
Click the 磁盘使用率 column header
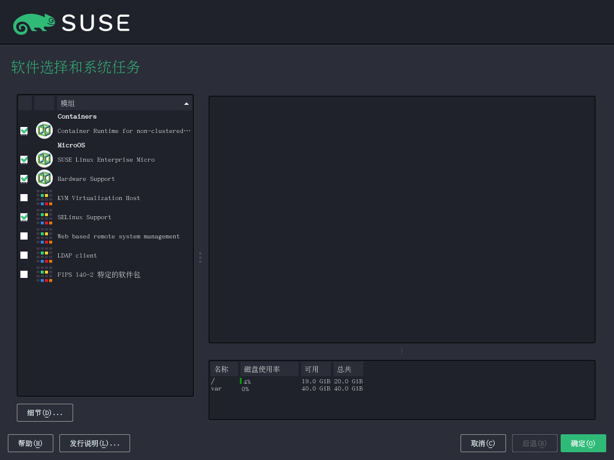coord(269,369)
